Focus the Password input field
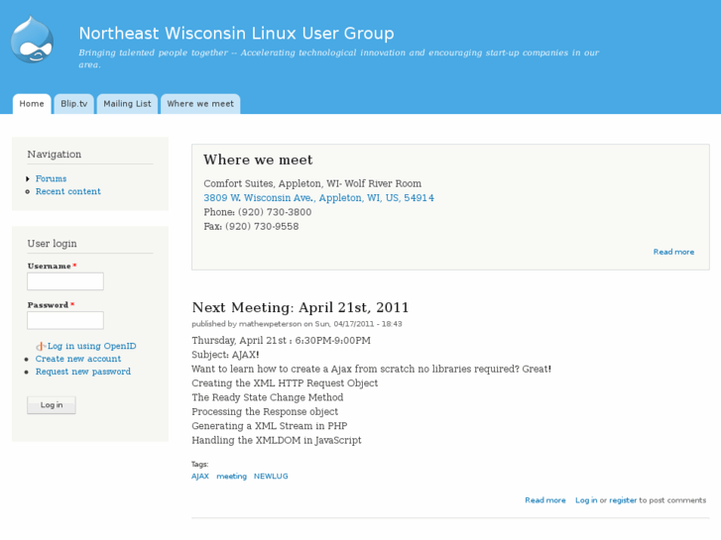This screenshot has height=540, width=721. [65, 321]
